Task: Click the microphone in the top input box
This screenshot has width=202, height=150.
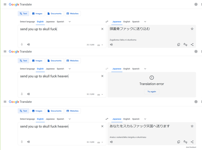Action: (x=22, y=44)
